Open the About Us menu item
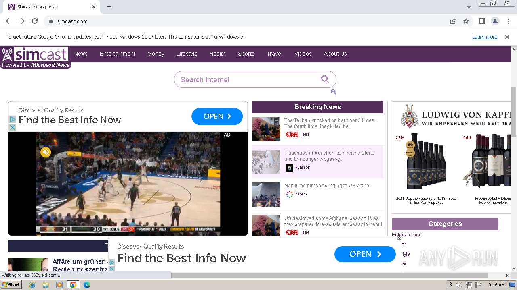Image resolution: width=517 pixels, height=290 pixels. click(x=335, y=54)
